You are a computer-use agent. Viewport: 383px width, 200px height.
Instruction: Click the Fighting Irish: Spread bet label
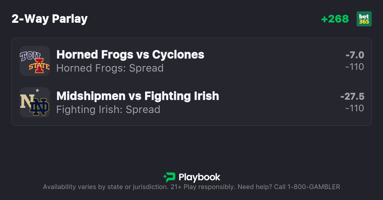[108, 109]
